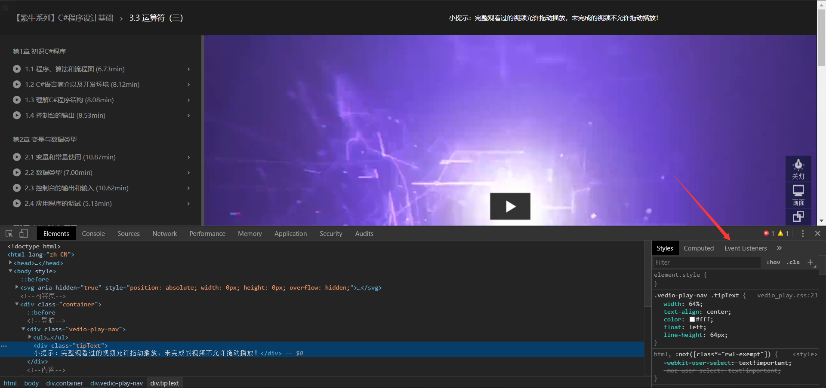The image size is (826, 388).
Task: Add a new style rule with plus icon
Action: [x=811, y=262]
